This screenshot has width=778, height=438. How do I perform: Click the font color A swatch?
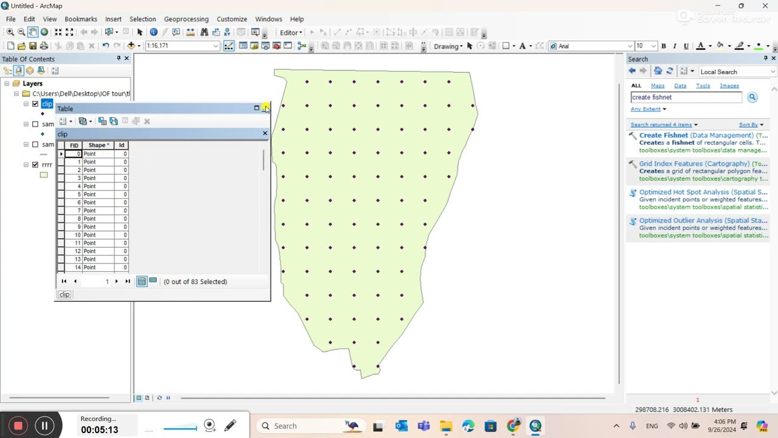click(700, 46)
